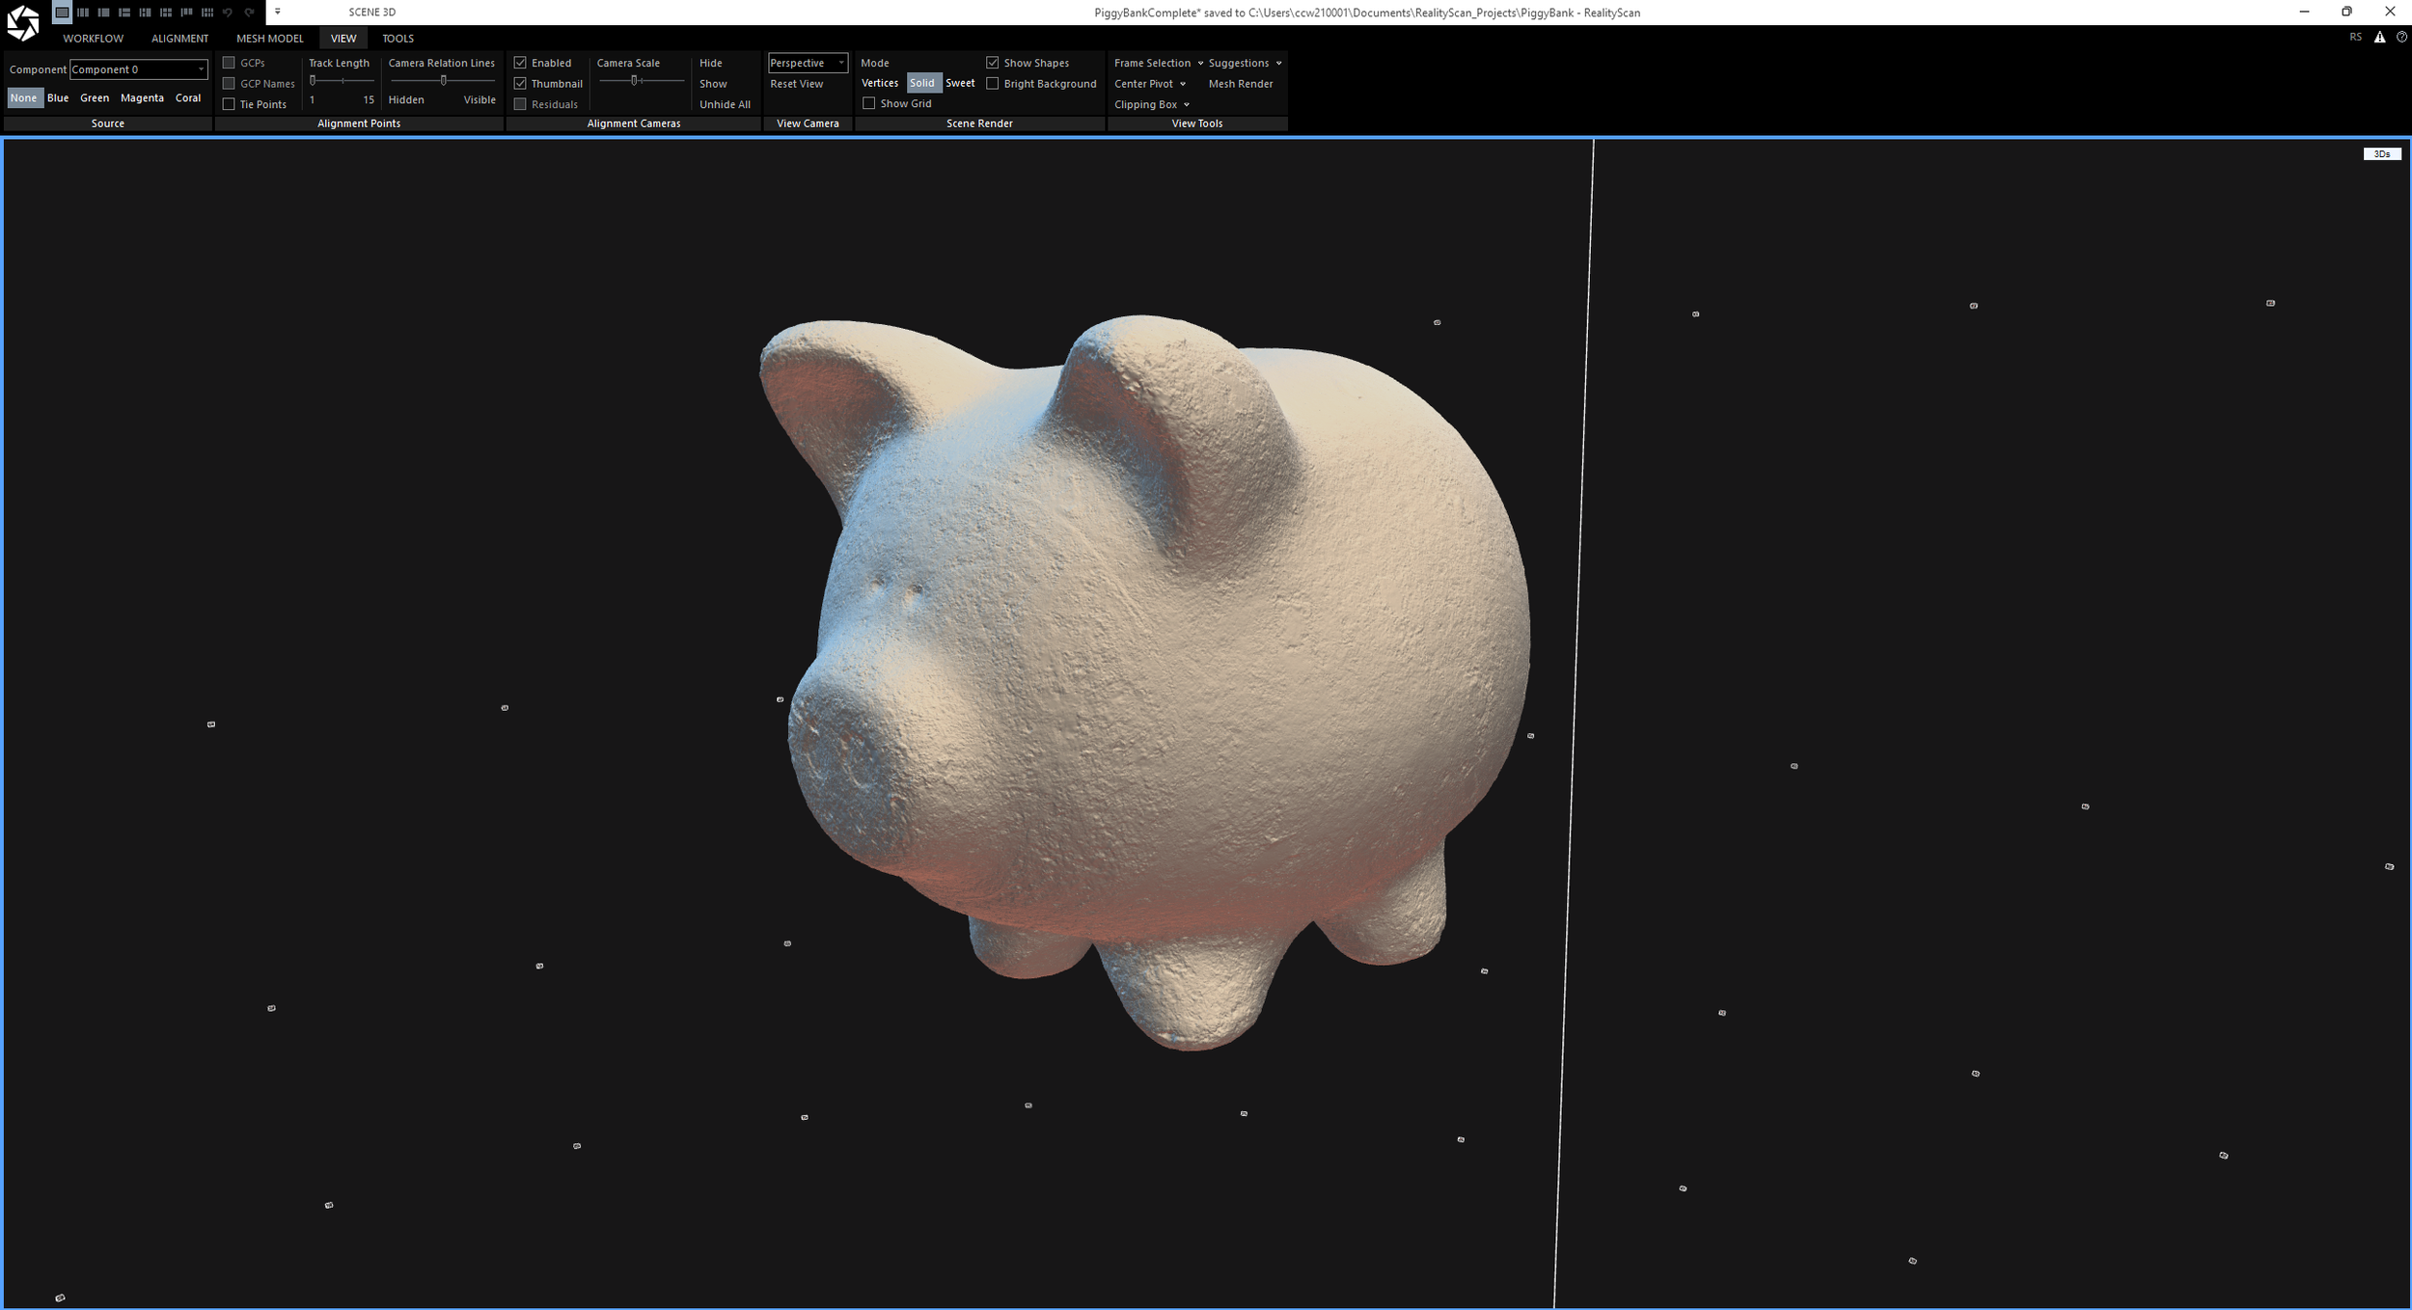Uncheck the Thumbnail checkbox

(520, 84)
